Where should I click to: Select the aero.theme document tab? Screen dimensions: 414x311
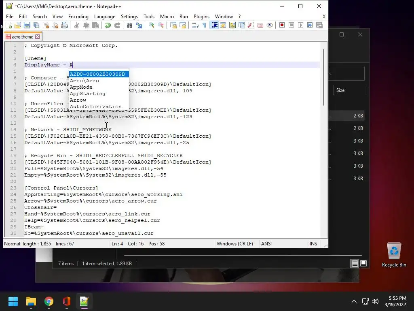(x=23, y=37)
